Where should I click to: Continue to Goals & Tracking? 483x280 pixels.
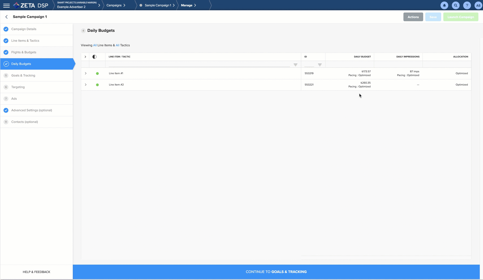click(276, 272)
